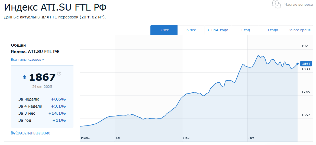Open the Частые вопросы link
Image resolution: width=316 pixels, height=145 pixels.
click(x=299, y=4)
